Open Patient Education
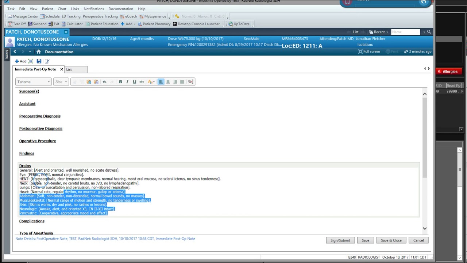Screen dimensions: 467x263 tap(102, 24)
